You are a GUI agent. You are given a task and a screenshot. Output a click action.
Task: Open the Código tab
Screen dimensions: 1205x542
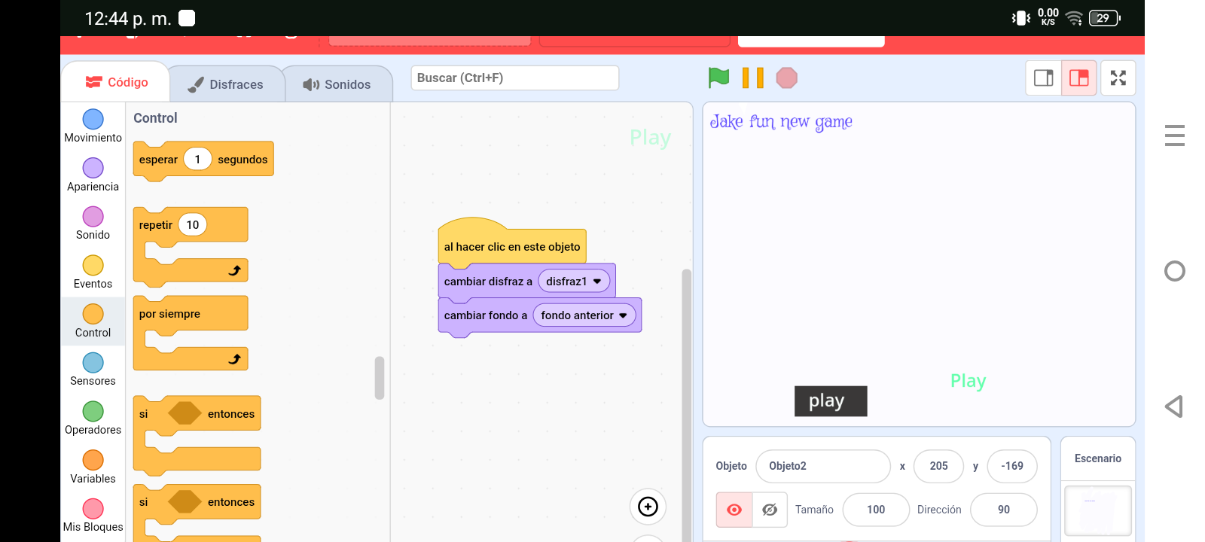(x=116, y=82)
